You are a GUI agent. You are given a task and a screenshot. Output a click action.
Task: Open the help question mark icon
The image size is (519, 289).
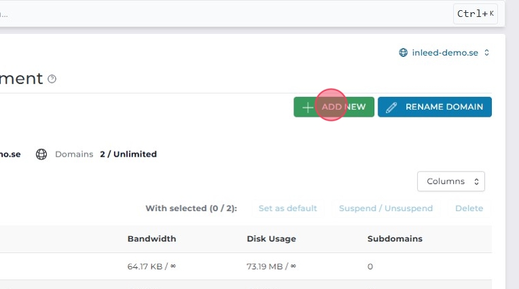pyautogui.click(x=52, y=79)
